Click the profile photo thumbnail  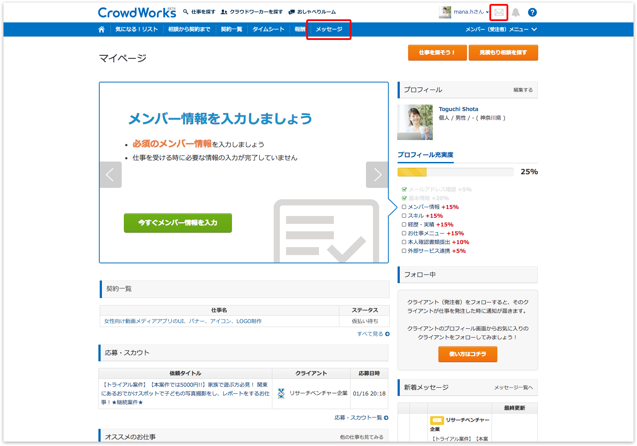(415, 122)
